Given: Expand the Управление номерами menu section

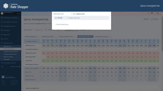Looking at the screenshot, I should [19, 18].
